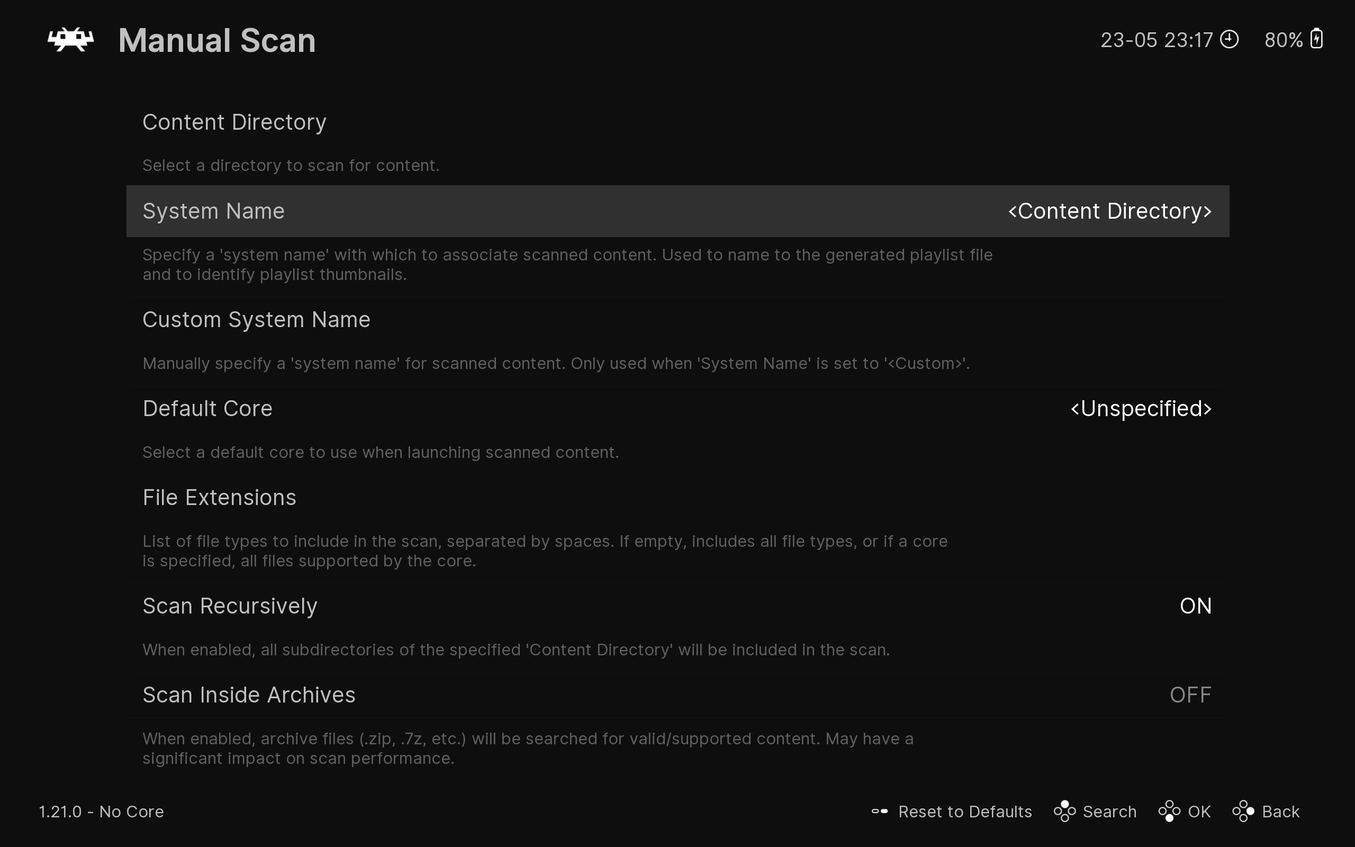The height and width of the screenshot is (847, 1355).
Task: Click the Search gamepad button icon
Action: click(1064, 811)
